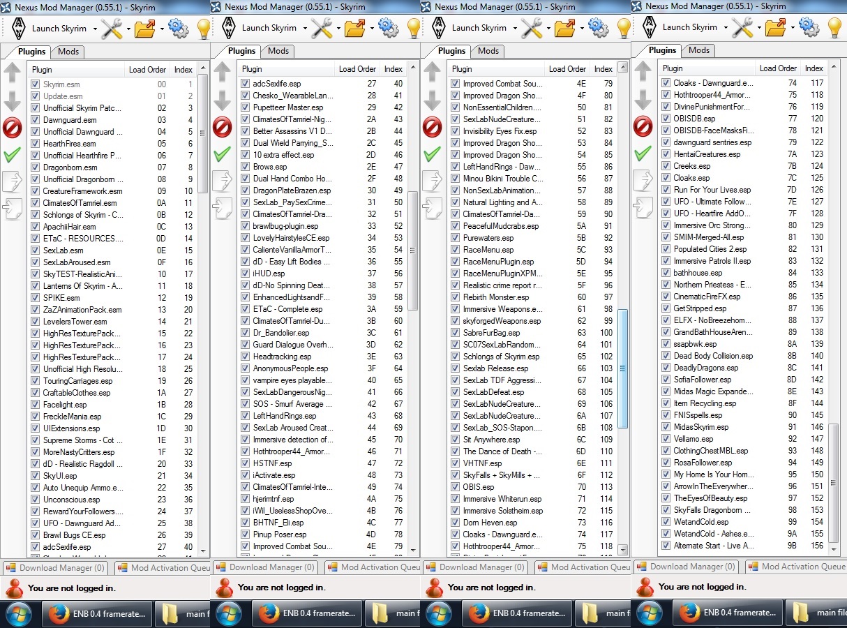The height and width of the screenshot is (628, 847).
Task: Select Plugins tab in second window from left
Action: [x=242, y=50]
